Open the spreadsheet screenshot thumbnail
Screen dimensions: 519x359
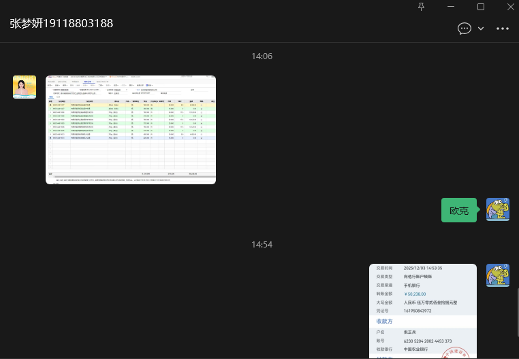pos(131,129)
